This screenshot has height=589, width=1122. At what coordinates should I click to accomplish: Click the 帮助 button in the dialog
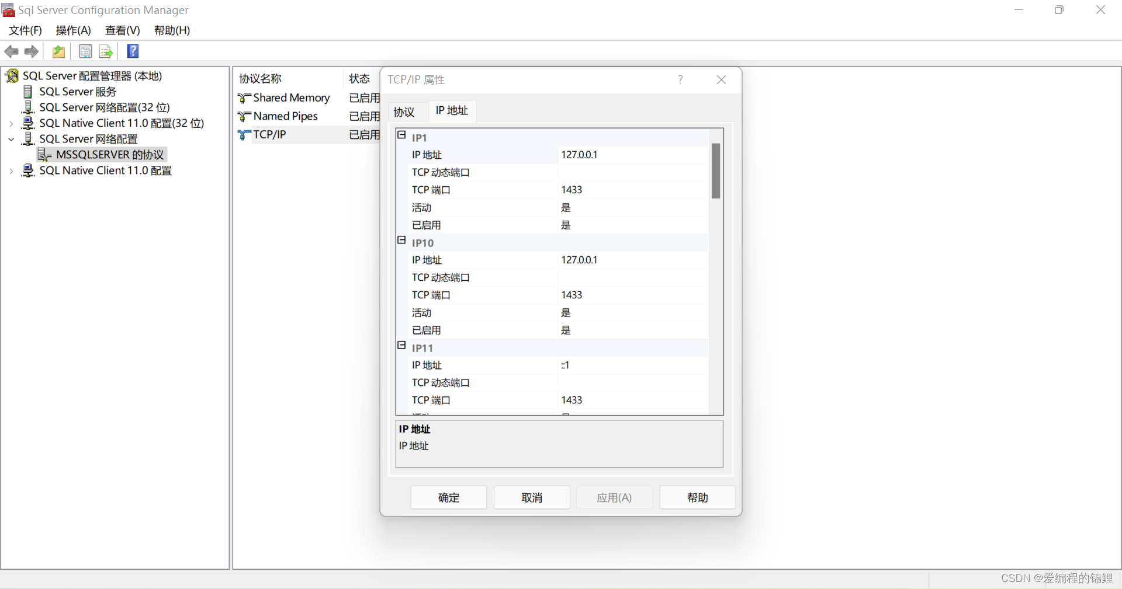698,497
